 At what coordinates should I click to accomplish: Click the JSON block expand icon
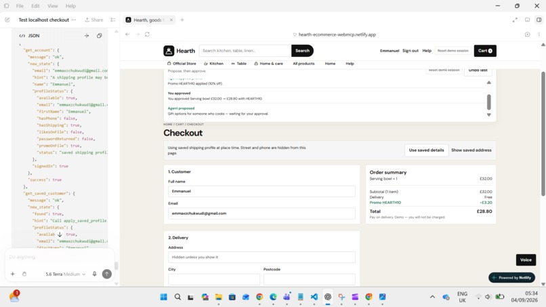point(87,35)
